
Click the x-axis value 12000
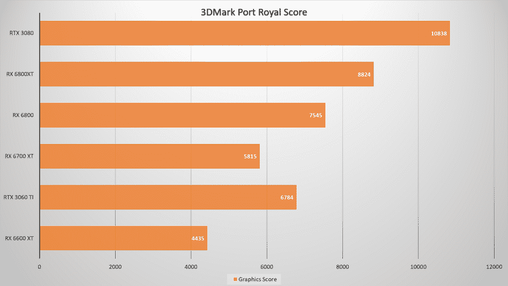494,267
